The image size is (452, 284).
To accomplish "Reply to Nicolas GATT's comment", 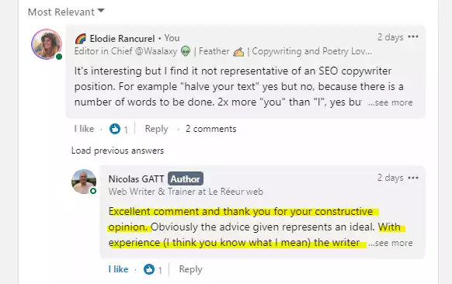I will [190, 269].
